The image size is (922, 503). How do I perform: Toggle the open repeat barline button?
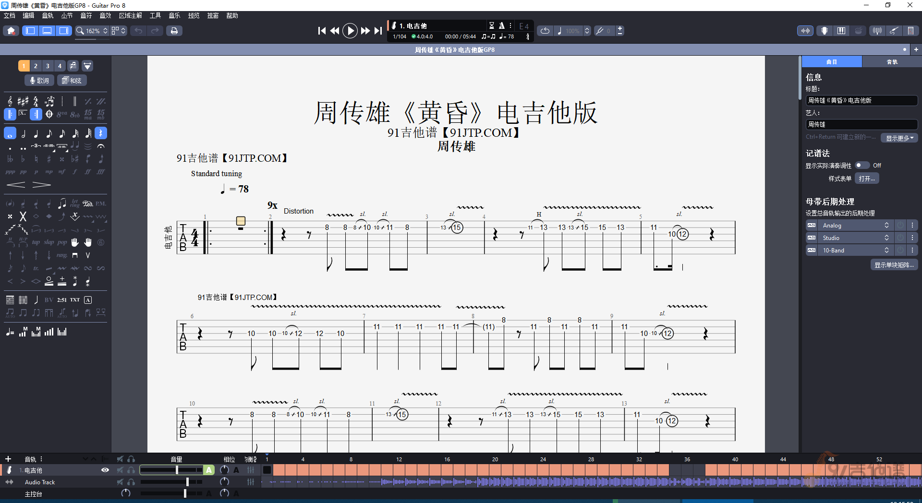[10, 114]
